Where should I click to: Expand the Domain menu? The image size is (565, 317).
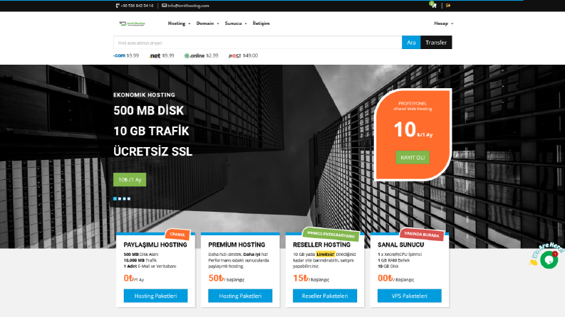207,23
